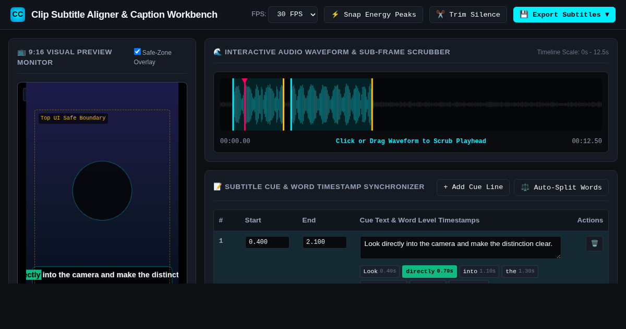
Task: Click the Snap Energy Peaks button
Action: pyautogui.click(x=374, y=15)
